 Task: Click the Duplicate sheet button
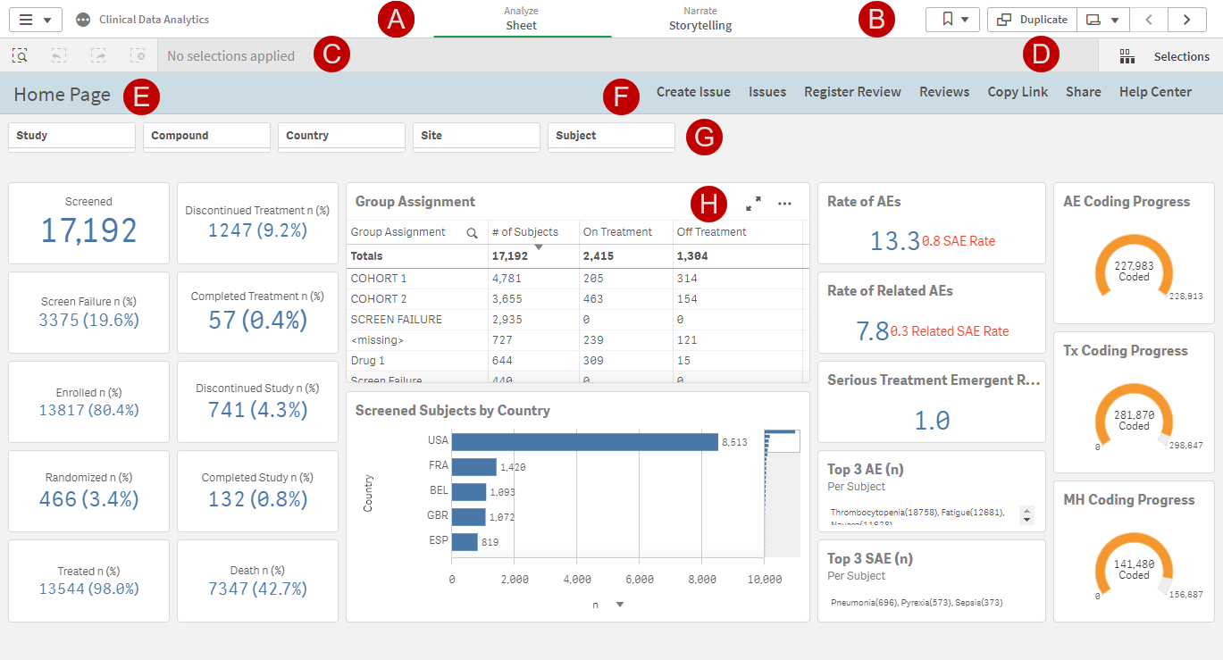1031,20
